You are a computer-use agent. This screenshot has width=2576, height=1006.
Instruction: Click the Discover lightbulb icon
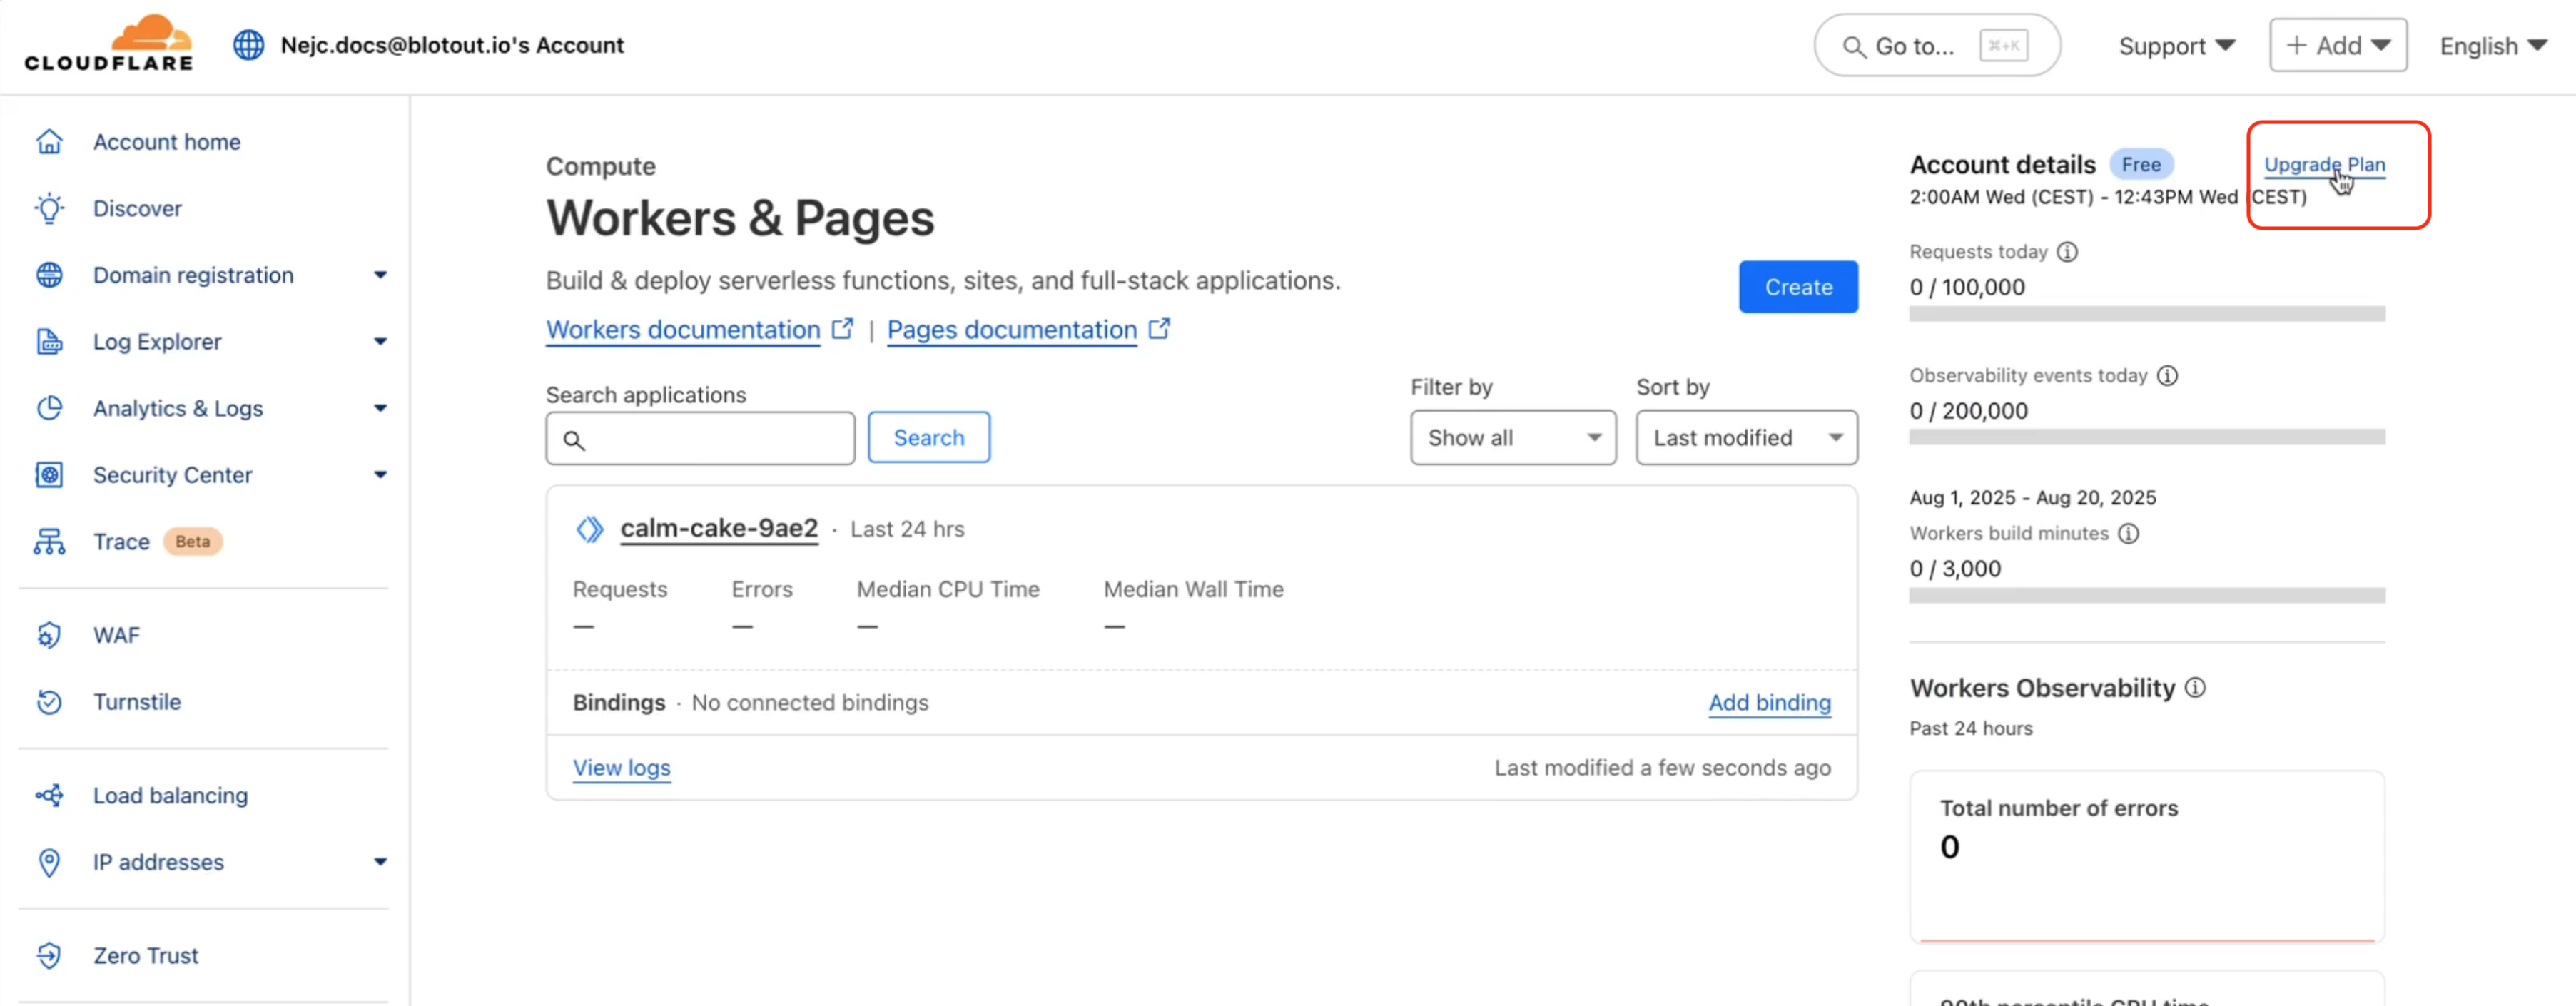(x=49, y=208)
